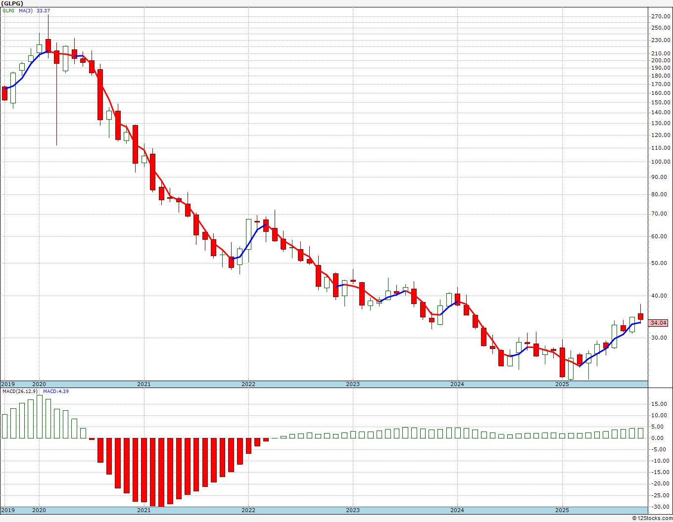This screenshot has width=673, height=522.
Task: Click the 2024 marker on price timeline
Action: (x=457, y=384)
